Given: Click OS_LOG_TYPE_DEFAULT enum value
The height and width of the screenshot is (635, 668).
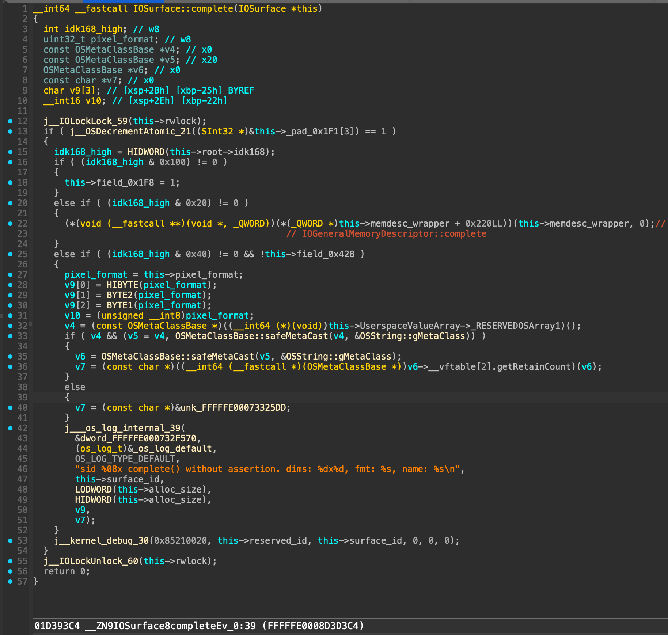Looking at the screenshot, I should pyautogui.click(x=125, y=459).
